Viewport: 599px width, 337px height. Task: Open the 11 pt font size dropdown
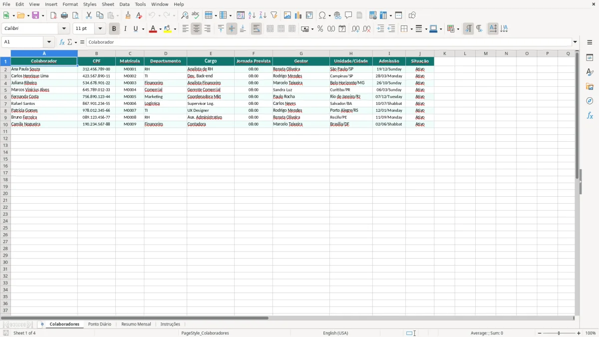click(x=100, y=29)
